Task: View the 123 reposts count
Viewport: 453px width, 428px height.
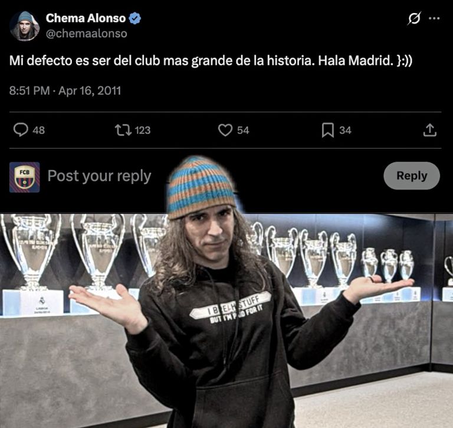Action: [142, 130]
